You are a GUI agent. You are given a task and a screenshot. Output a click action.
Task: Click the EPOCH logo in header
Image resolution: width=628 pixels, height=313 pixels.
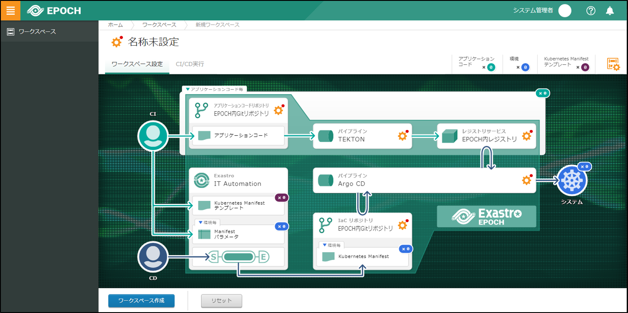[54, 10]
